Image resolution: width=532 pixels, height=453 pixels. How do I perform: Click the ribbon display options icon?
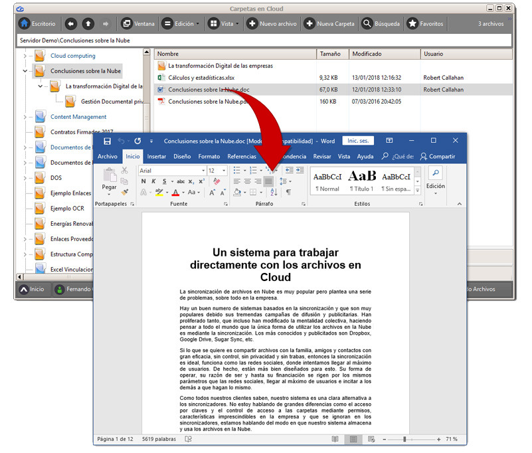coord(389,140)
